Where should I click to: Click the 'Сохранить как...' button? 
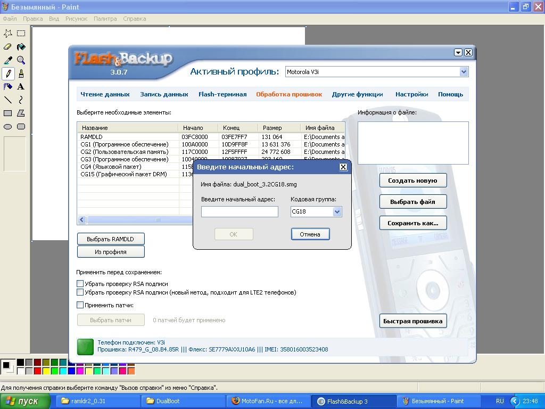click(x=412, y=223)
